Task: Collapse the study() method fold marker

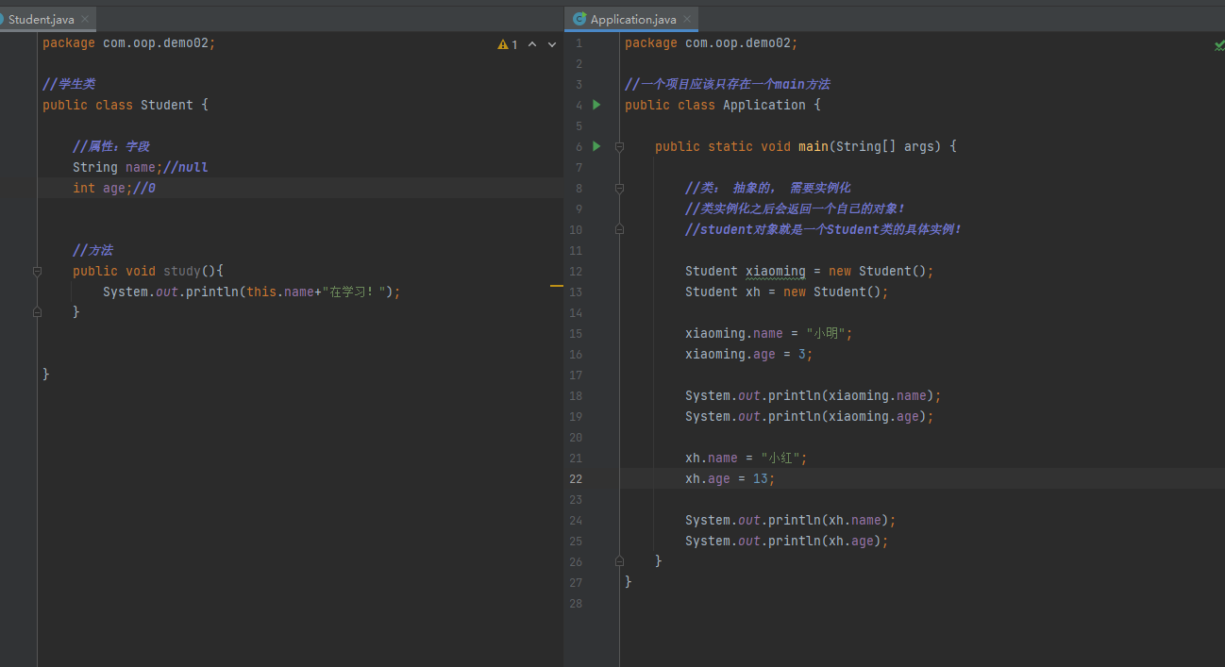Action: coord(37,271)
